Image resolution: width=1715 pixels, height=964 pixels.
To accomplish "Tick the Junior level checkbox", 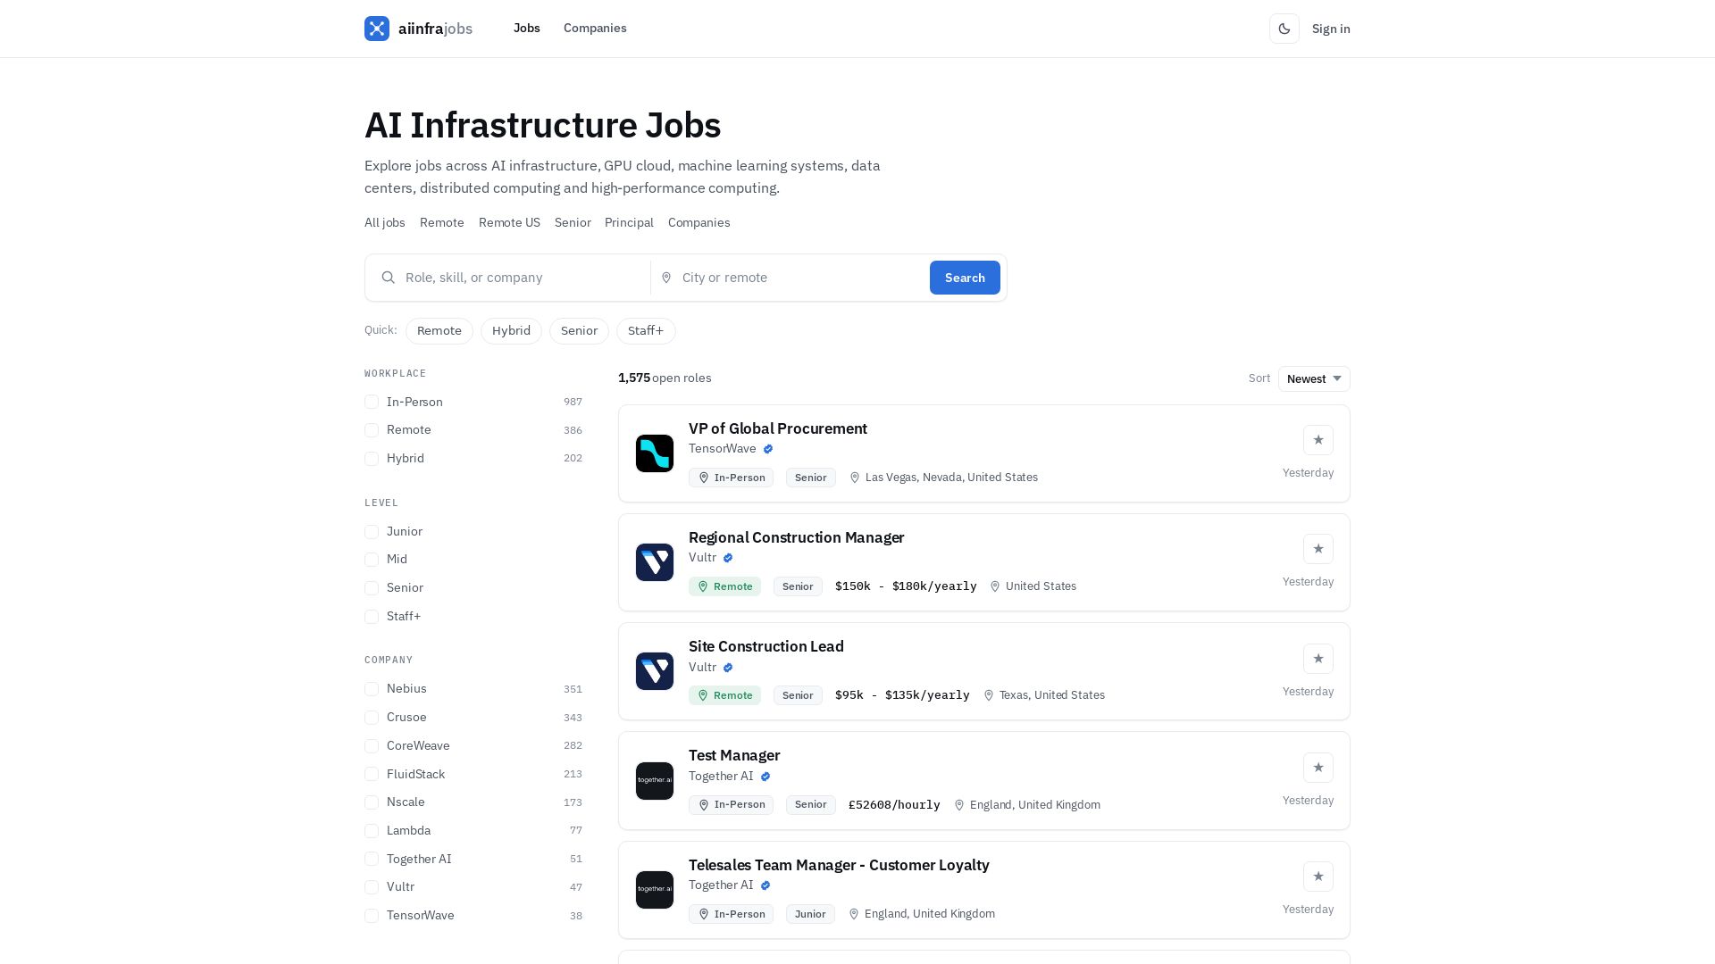I will pyautogui.click(x=372, y=532).
